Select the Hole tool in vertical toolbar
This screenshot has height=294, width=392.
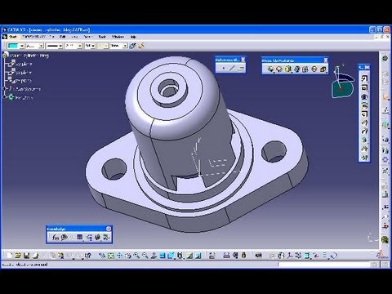coord(364,114)
